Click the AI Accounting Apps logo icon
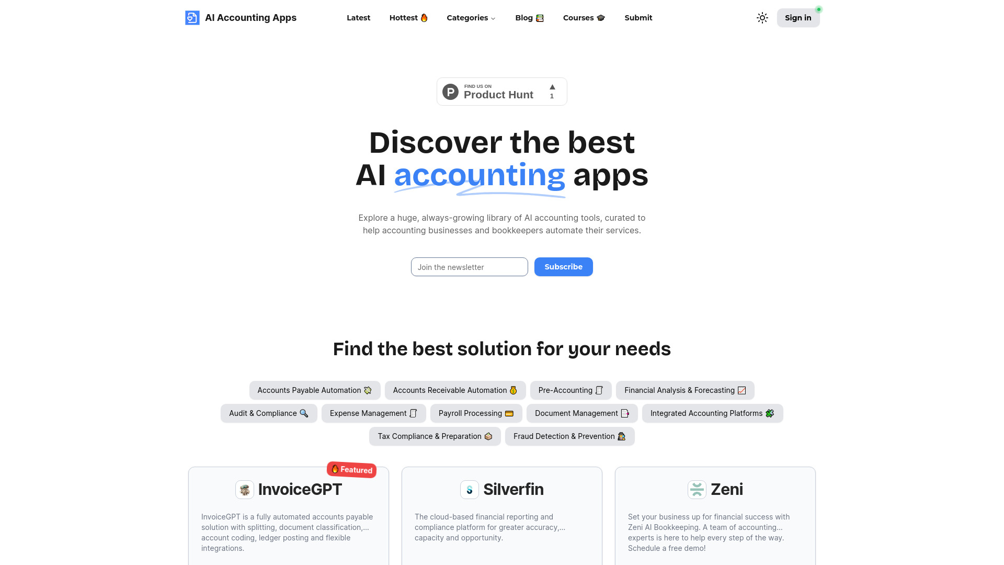Viewport: 1004px width, 565px height. tap(192, 17)
